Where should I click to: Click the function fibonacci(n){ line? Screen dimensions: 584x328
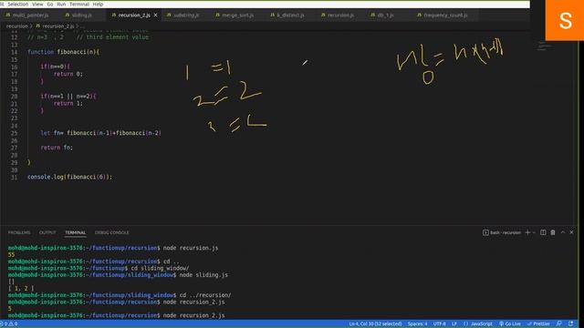(x=63, y=52)
